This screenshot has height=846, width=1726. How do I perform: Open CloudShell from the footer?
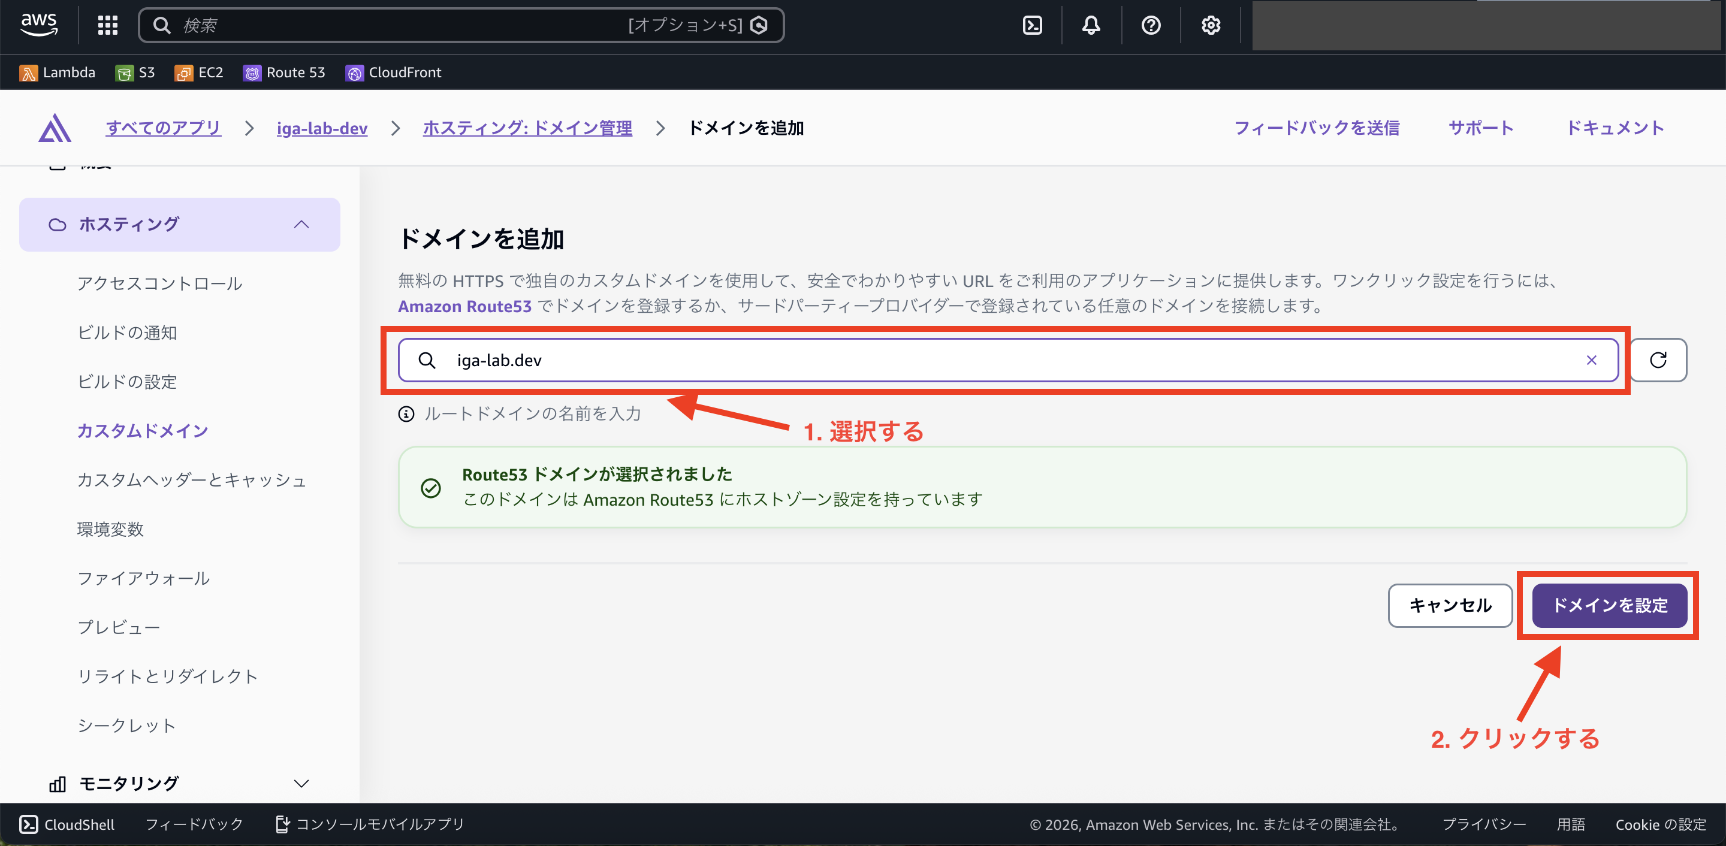click(x=67, y=824)
